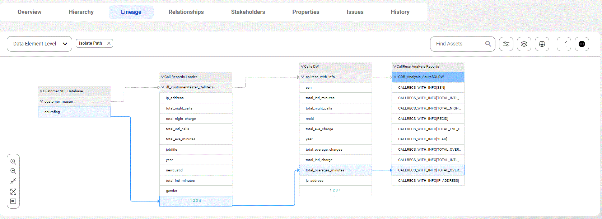602x219 pixels.
Task: Open the lineage filter sliders icon
Action: (506, 44)
